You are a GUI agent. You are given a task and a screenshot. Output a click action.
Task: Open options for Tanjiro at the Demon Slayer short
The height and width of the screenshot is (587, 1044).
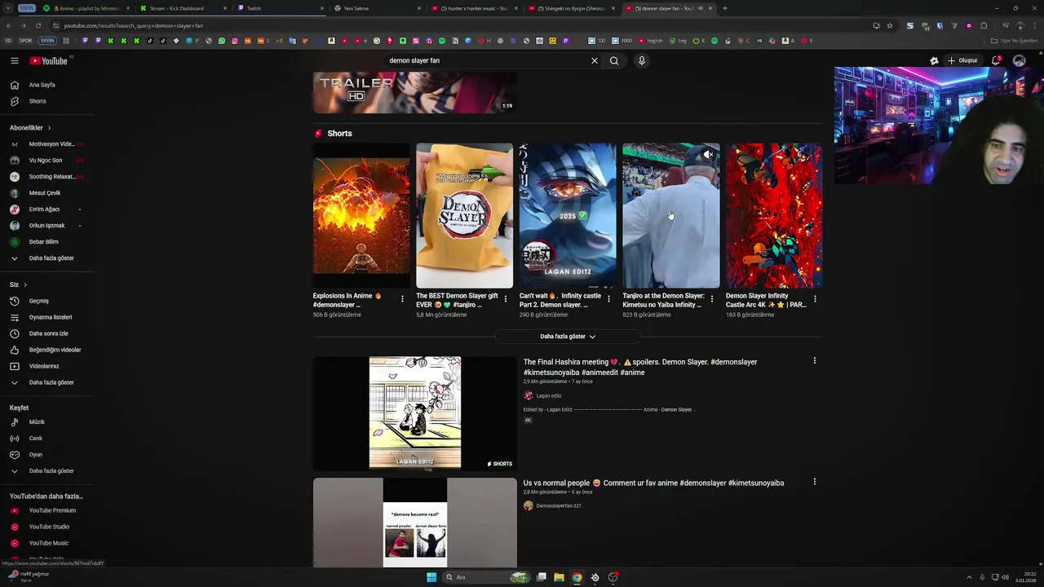pyautogui.click(x=712, y=299)
